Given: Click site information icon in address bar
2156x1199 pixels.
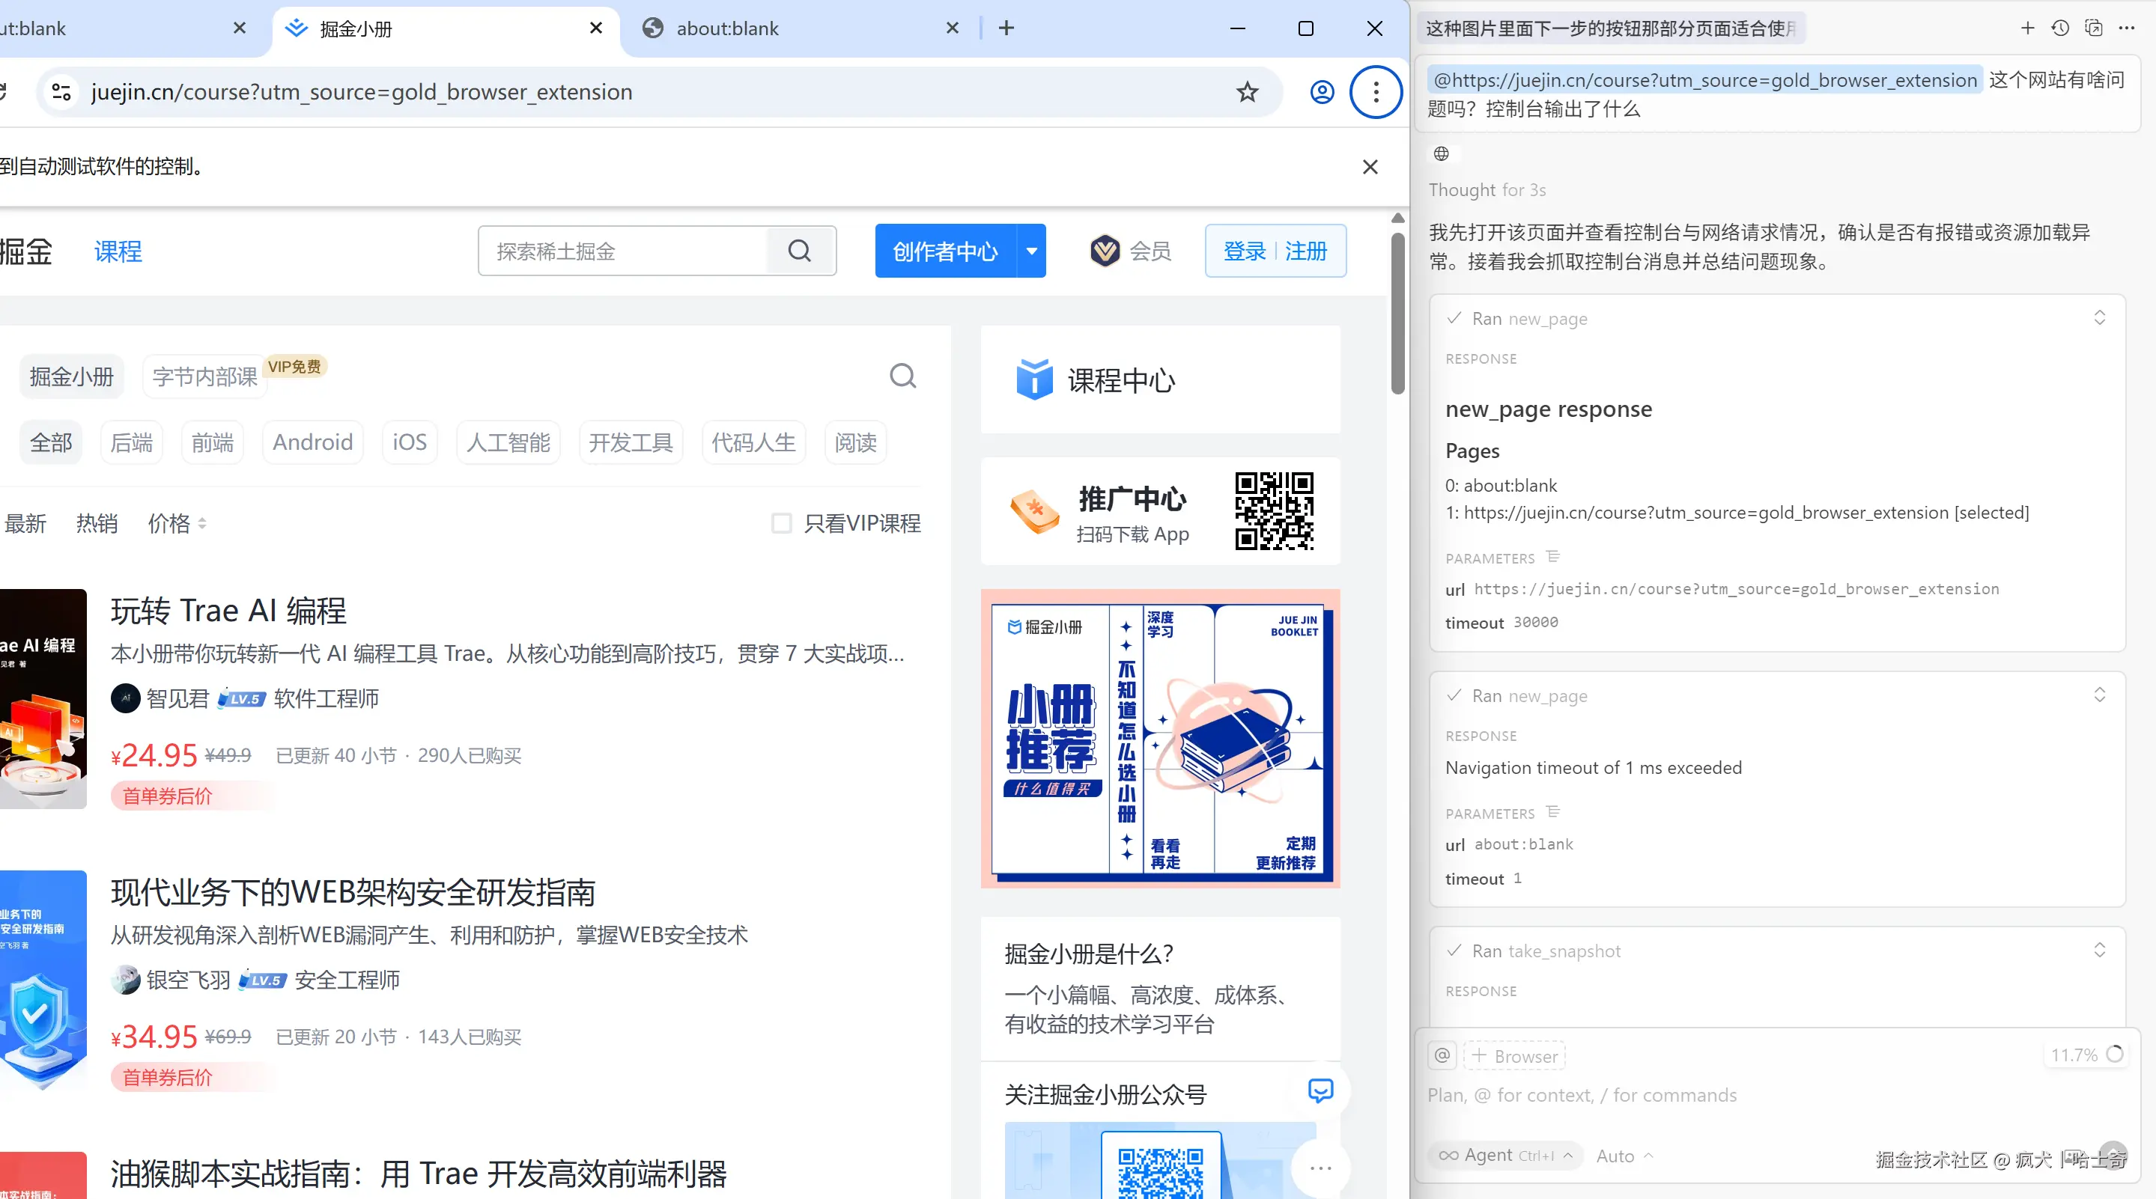Looking at the screenshot, I should [x=61, y=92].
